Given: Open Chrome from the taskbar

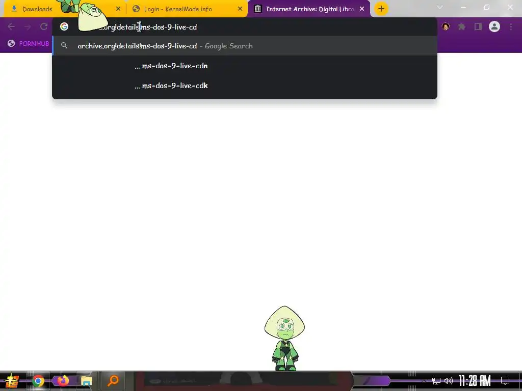Looking at the screenshot, I should (x=38, y=381).
